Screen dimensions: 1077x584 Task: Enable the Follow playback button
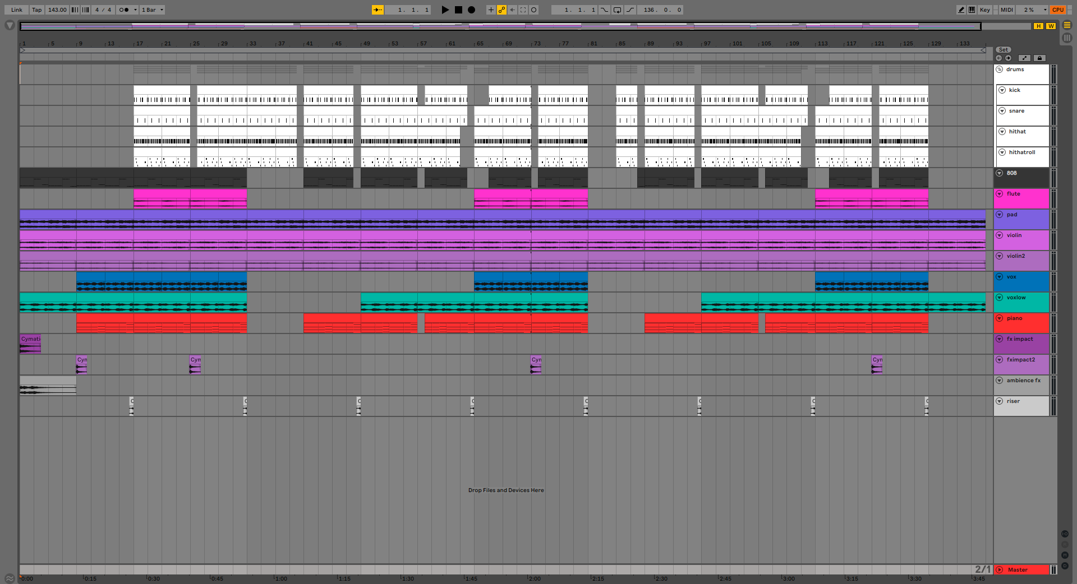point(378,10)
